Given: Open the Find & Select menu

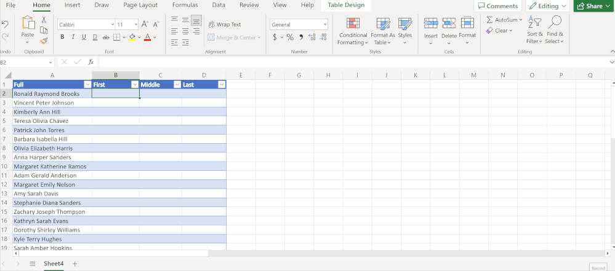Looking at the screenshot, I should point(555,30).
